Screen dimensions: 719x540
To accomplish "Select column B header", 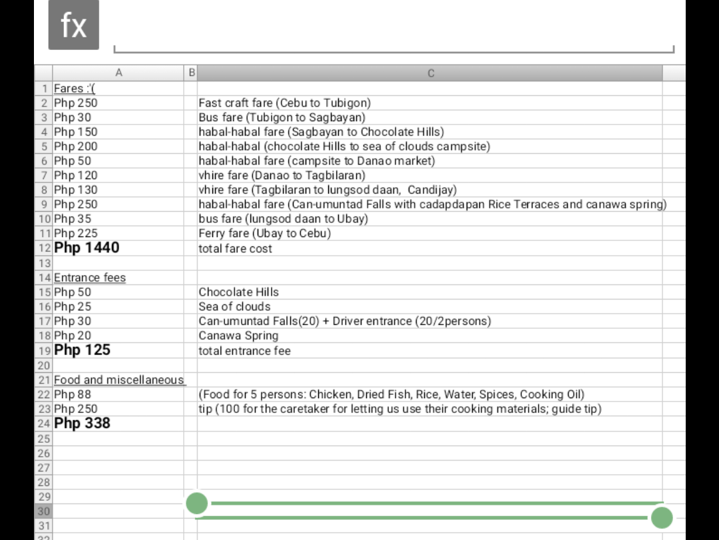I will pyautogui.click(x=191, y=73).
